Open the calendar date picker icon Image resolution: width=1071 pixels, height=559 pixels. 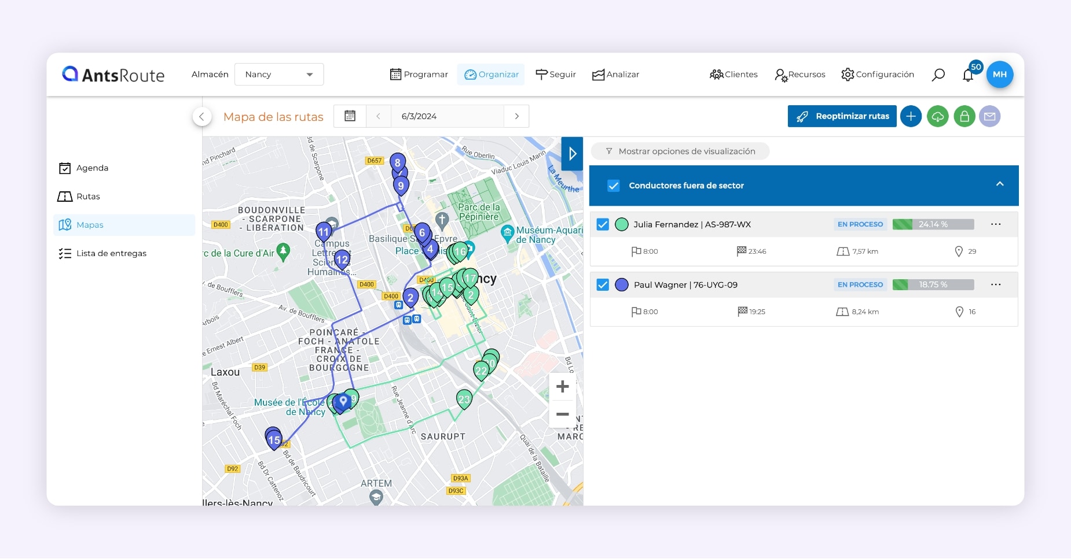click(350, 116)
